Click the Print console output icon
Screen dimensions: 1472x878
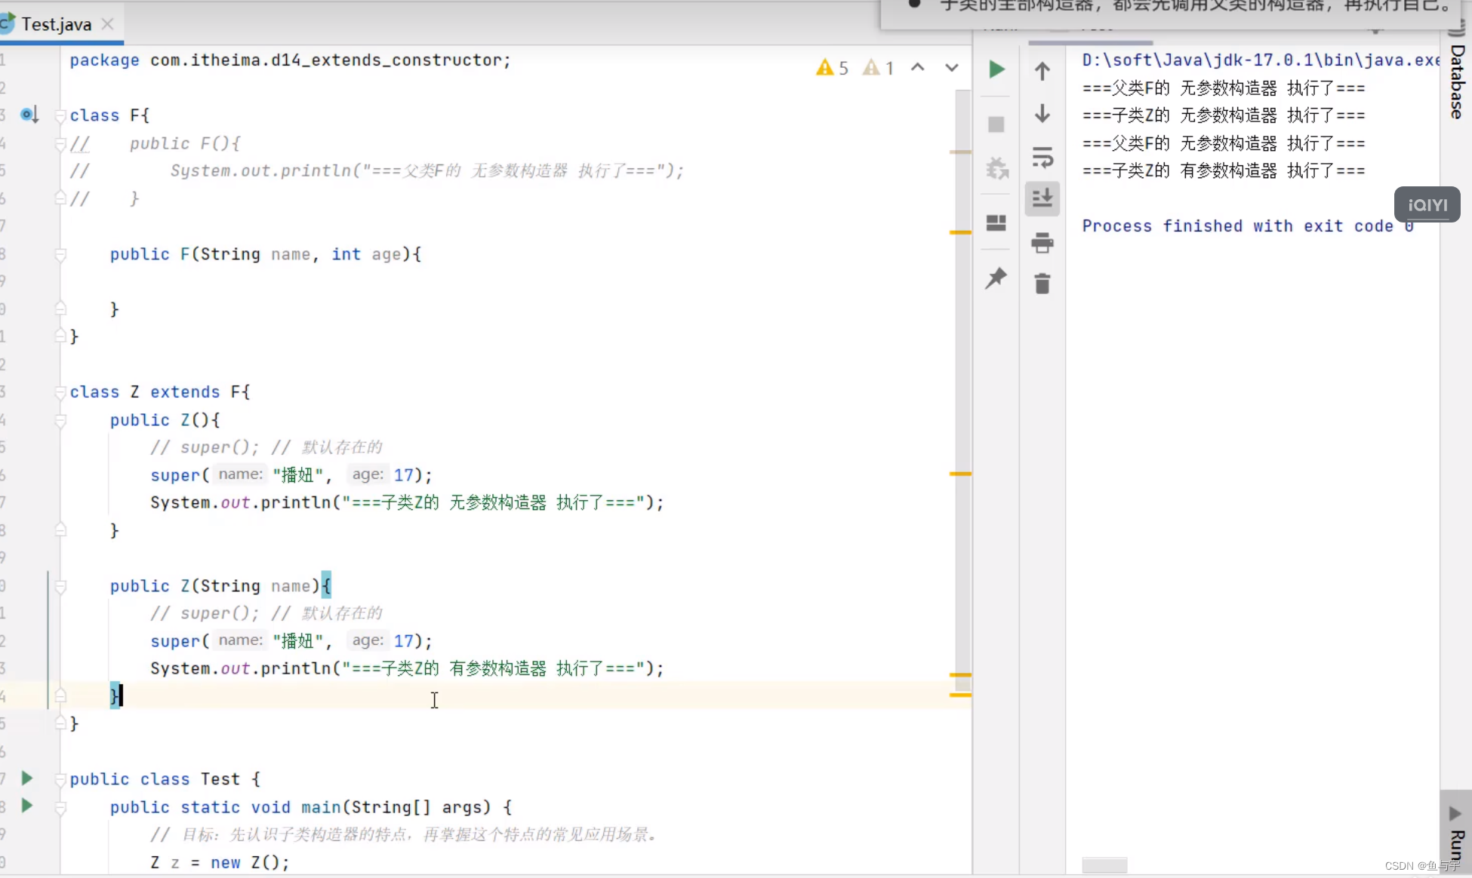point(1042,243)
